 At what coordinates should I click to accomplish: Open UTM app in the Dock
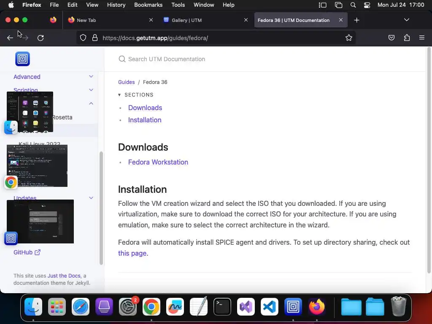click(293, 307)
